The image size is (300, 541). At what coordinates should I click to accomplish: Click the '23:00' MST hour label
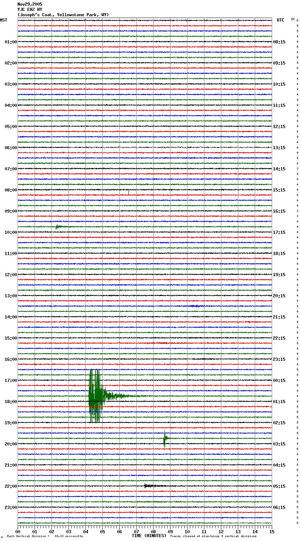(11, 507)
